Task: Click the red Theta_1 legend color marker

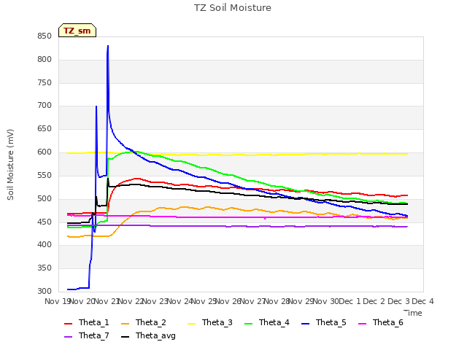Action: click(x=68, y=324)
